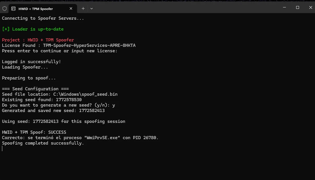Click the blinking cursor at the prompt line
This screenshot has height=180, width=315.
tap(2, 149)
